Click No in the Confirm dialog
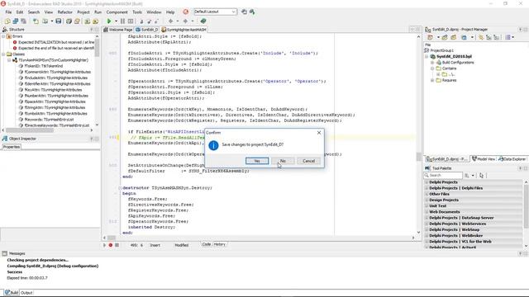The width and height of the screenshot is (529, 297). point(283,161)
